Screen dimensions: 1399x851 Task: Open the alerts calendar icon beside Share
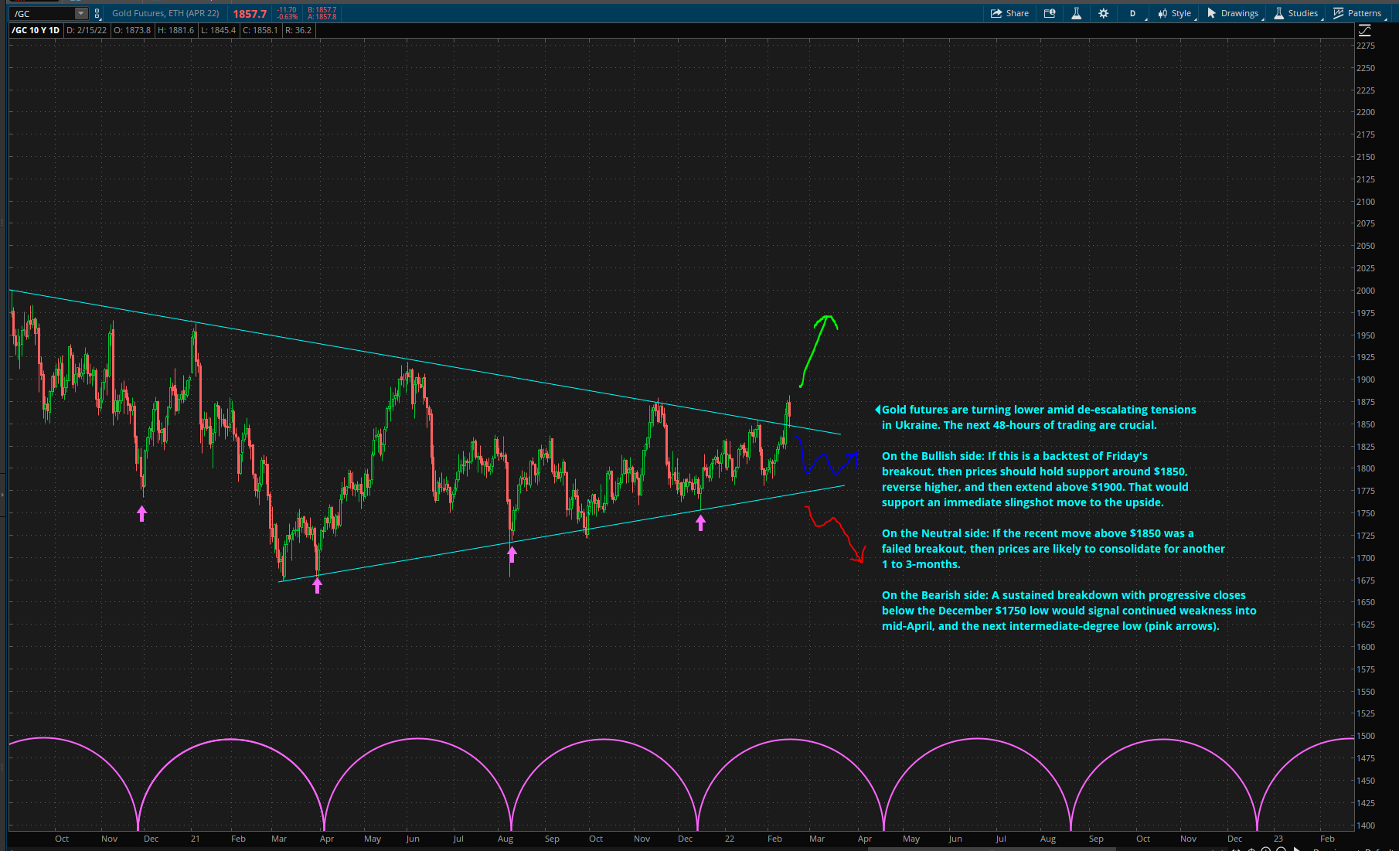coord(1050,13)
